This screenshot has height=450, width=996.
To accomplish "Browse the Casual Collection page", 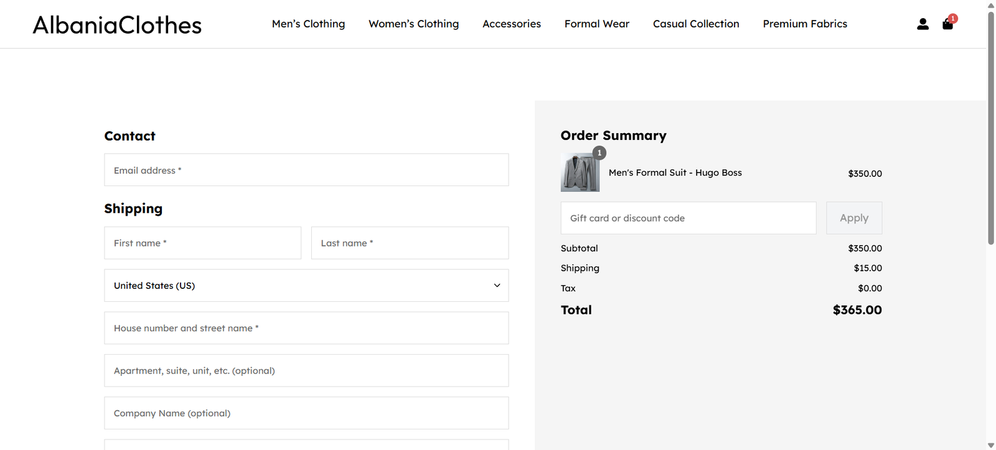I will [x=695, y=24].
